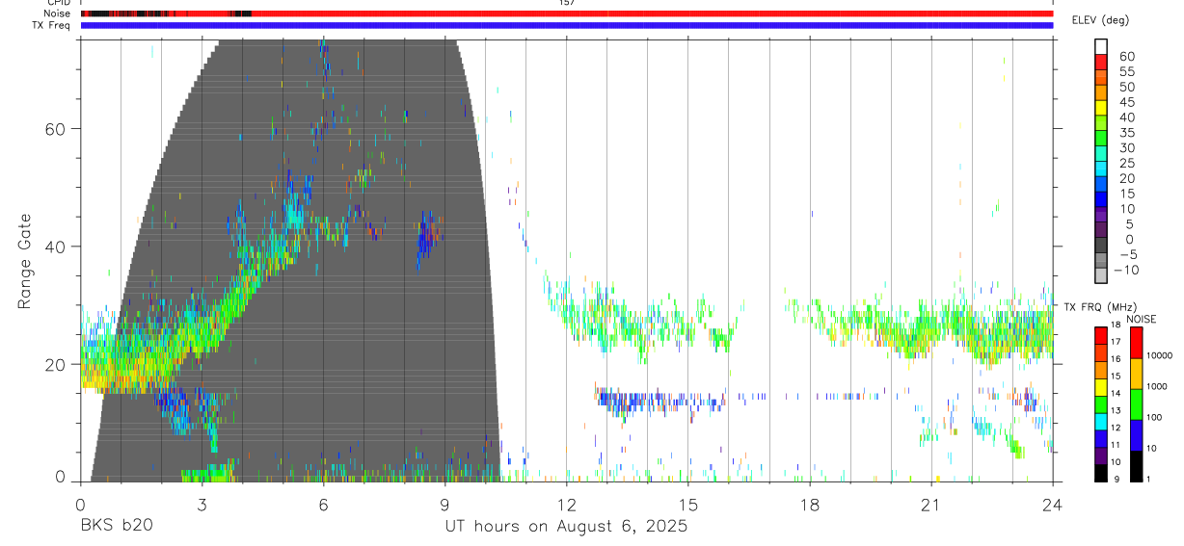
Task: Click the white top segment of the ELEV colorbar
Action: [x=1101, y=46]
